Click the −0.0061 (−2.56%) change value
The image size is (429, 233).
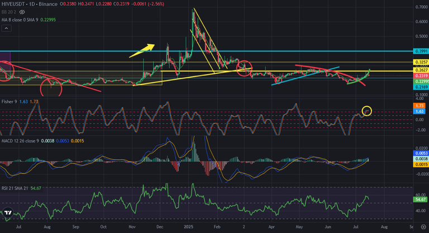(147, 4)
